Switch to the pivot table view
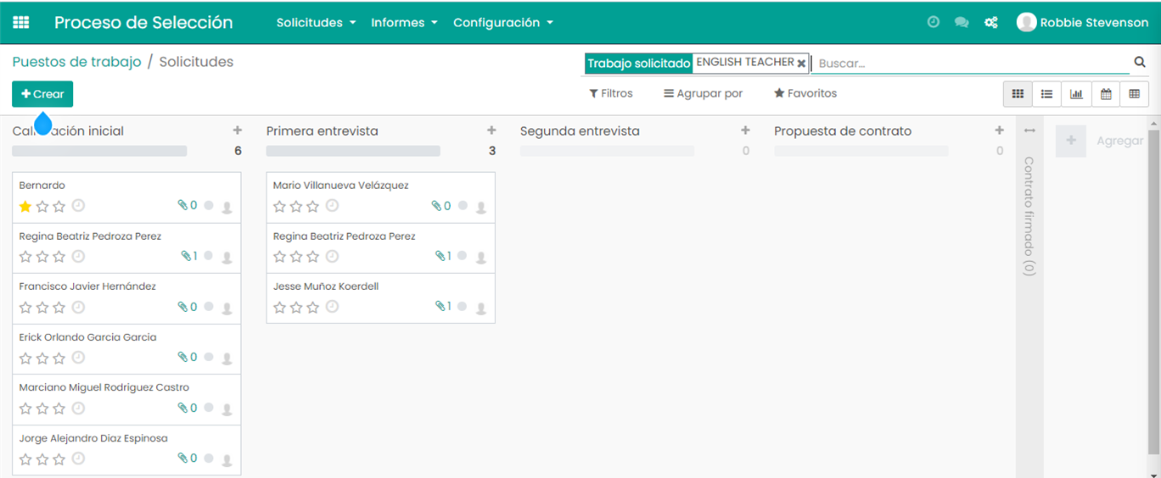 (1134, 94)
